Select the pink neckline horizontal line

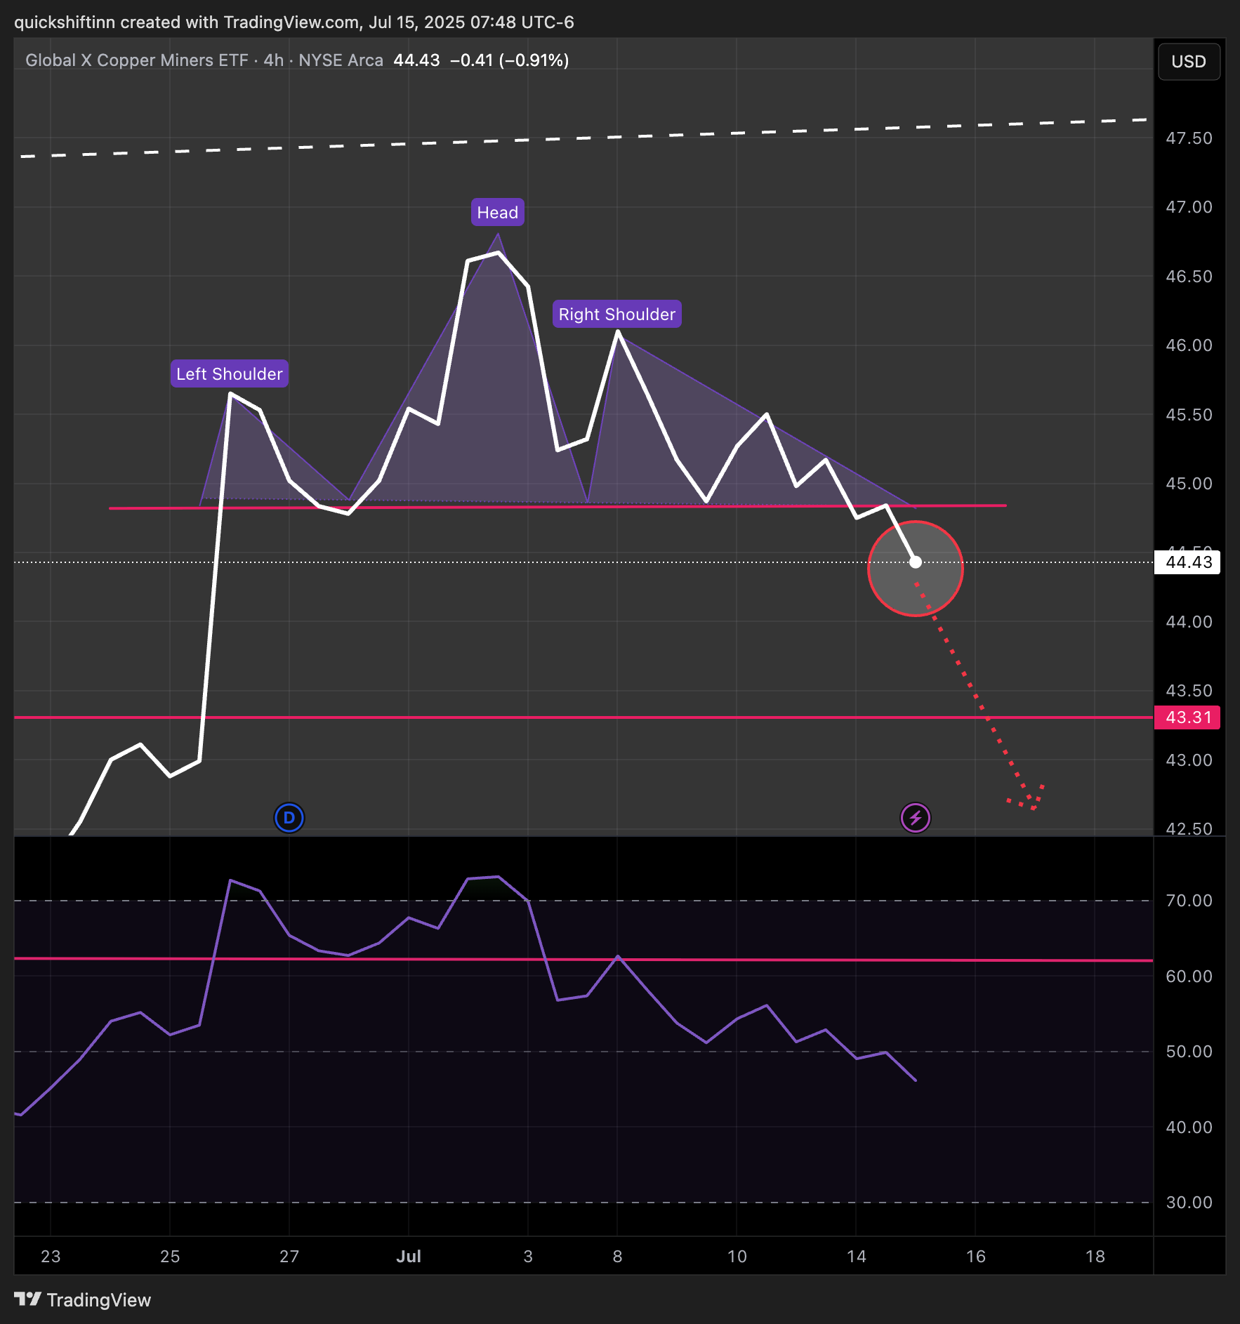[x=558, y=507]
